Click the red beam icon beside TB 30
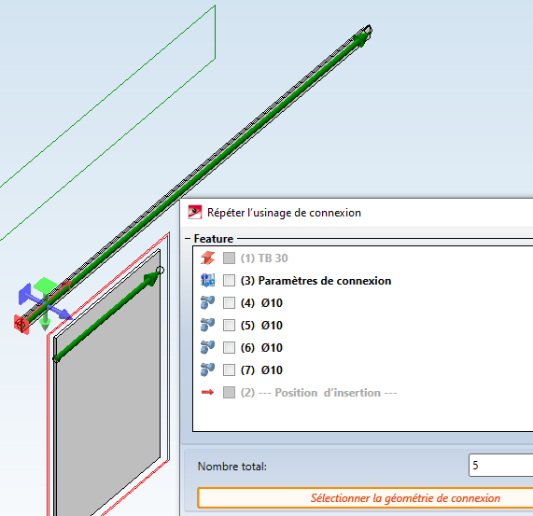 pyautogui.click(x=207, y=258)
